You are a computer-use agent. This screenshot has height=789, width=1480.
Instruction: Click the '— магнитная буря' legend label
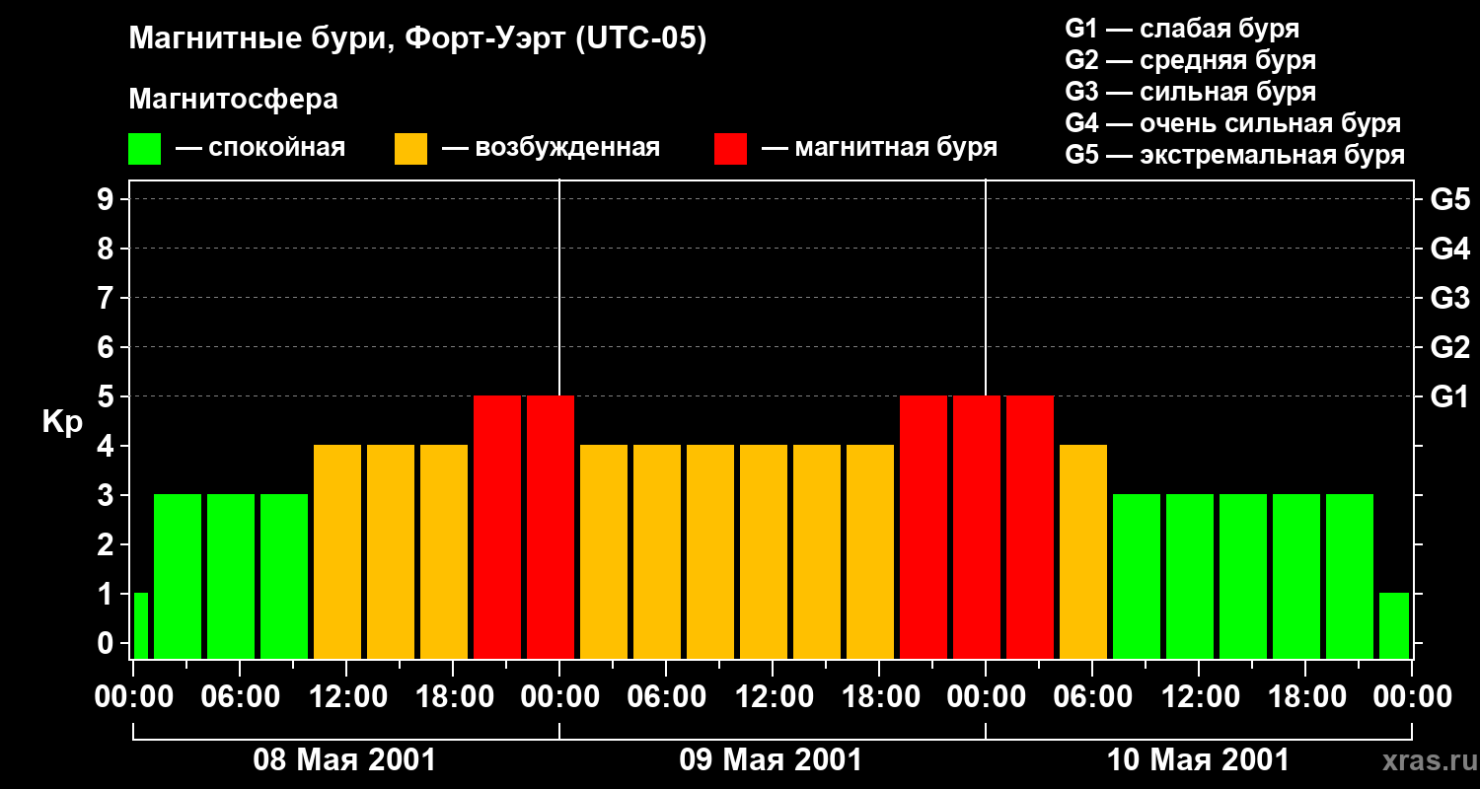tap(880, 149)
